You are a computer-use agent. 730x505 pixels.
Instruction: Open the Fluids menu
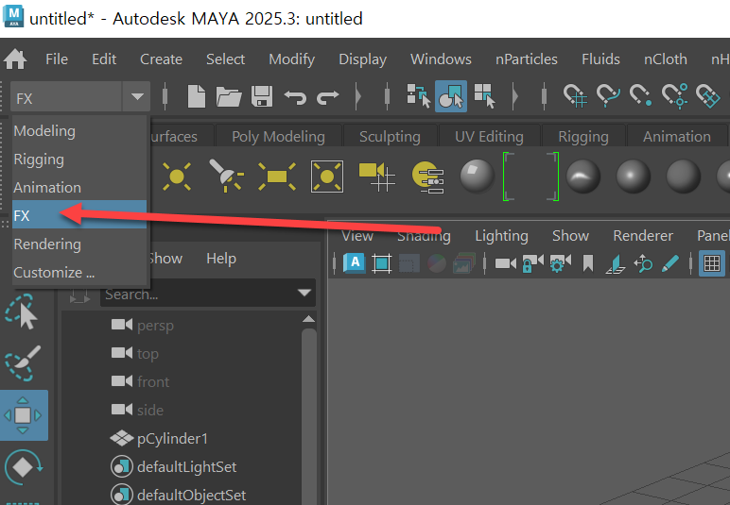coord(600,59)
